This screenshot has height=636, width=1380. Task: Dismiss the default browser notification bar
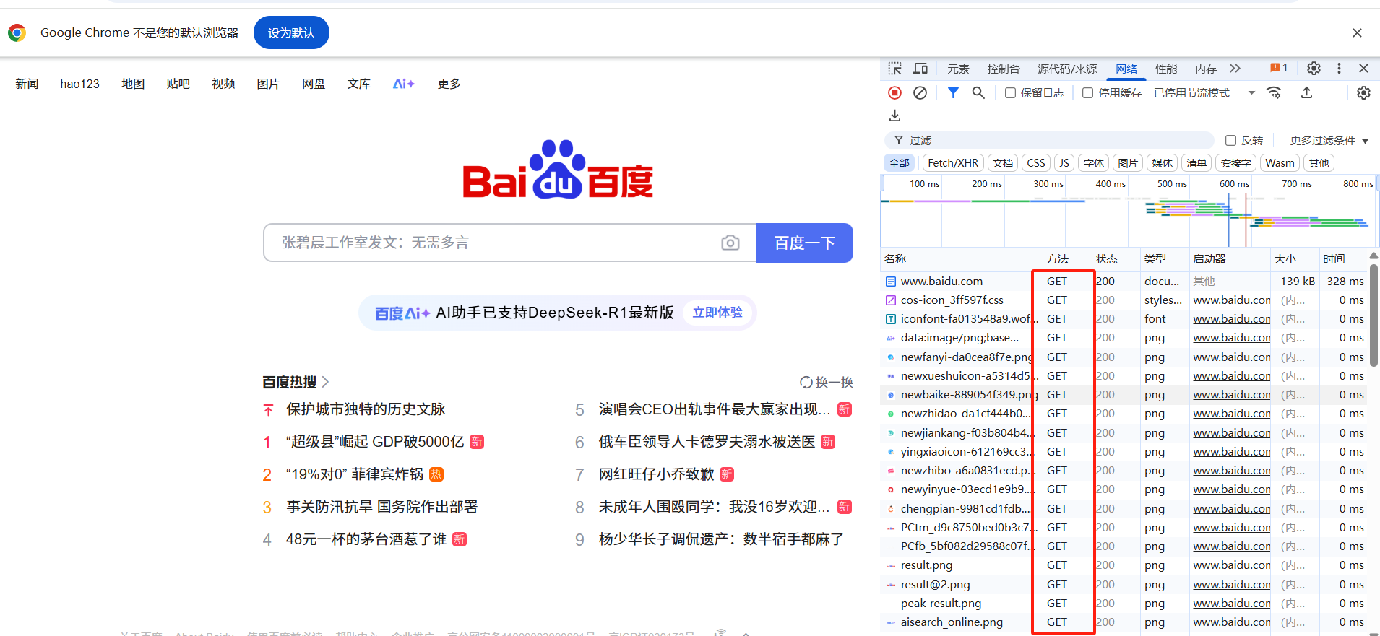click(x=1357, y=32)
